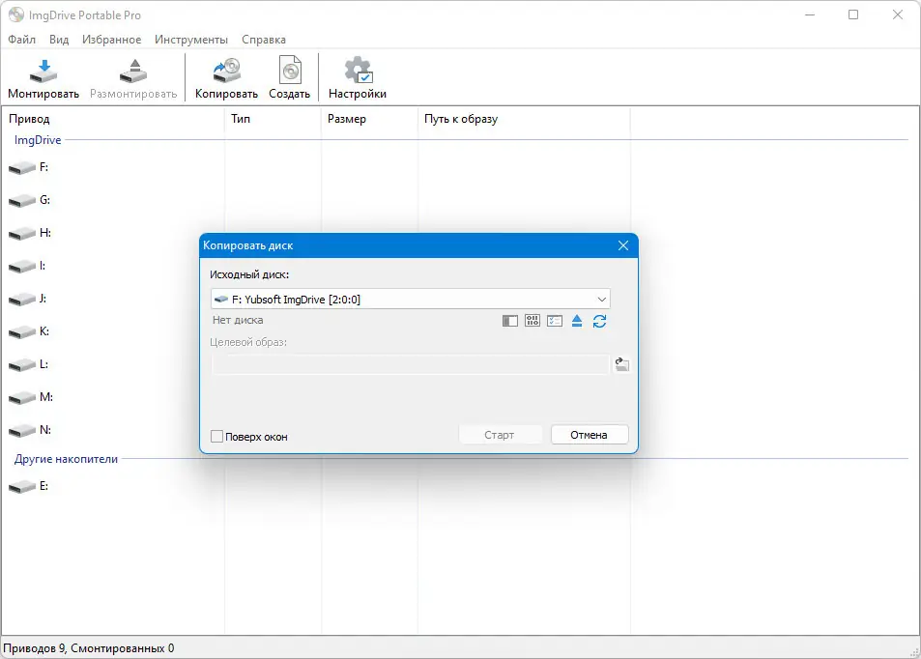Click the binary data icon in the dialog
This screenshot has width=921, height=659.
(x=532, y=321)
